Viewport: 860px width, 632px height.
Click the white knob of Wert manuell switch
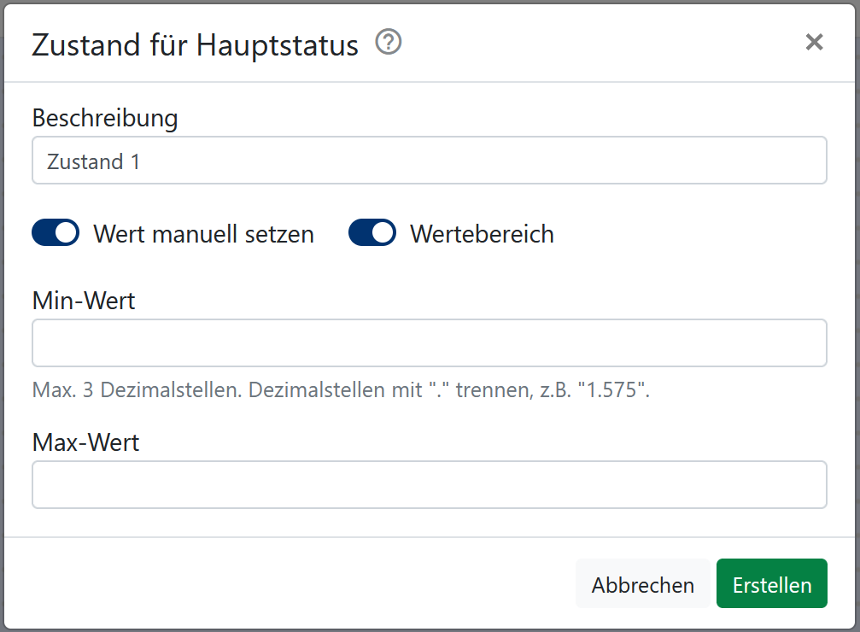[66, 232]
